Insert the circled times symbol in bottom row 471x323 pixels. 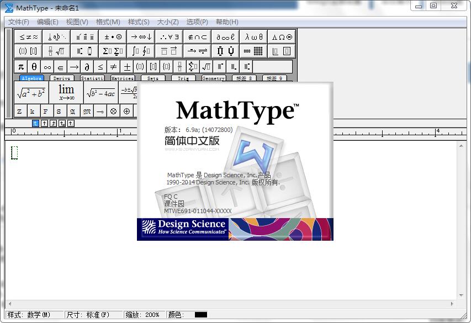pyautogui.click(x=113, y=112)
